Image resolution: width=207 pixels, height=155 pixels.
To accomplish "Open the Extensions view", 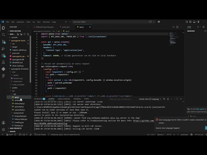I will [4, 56].
